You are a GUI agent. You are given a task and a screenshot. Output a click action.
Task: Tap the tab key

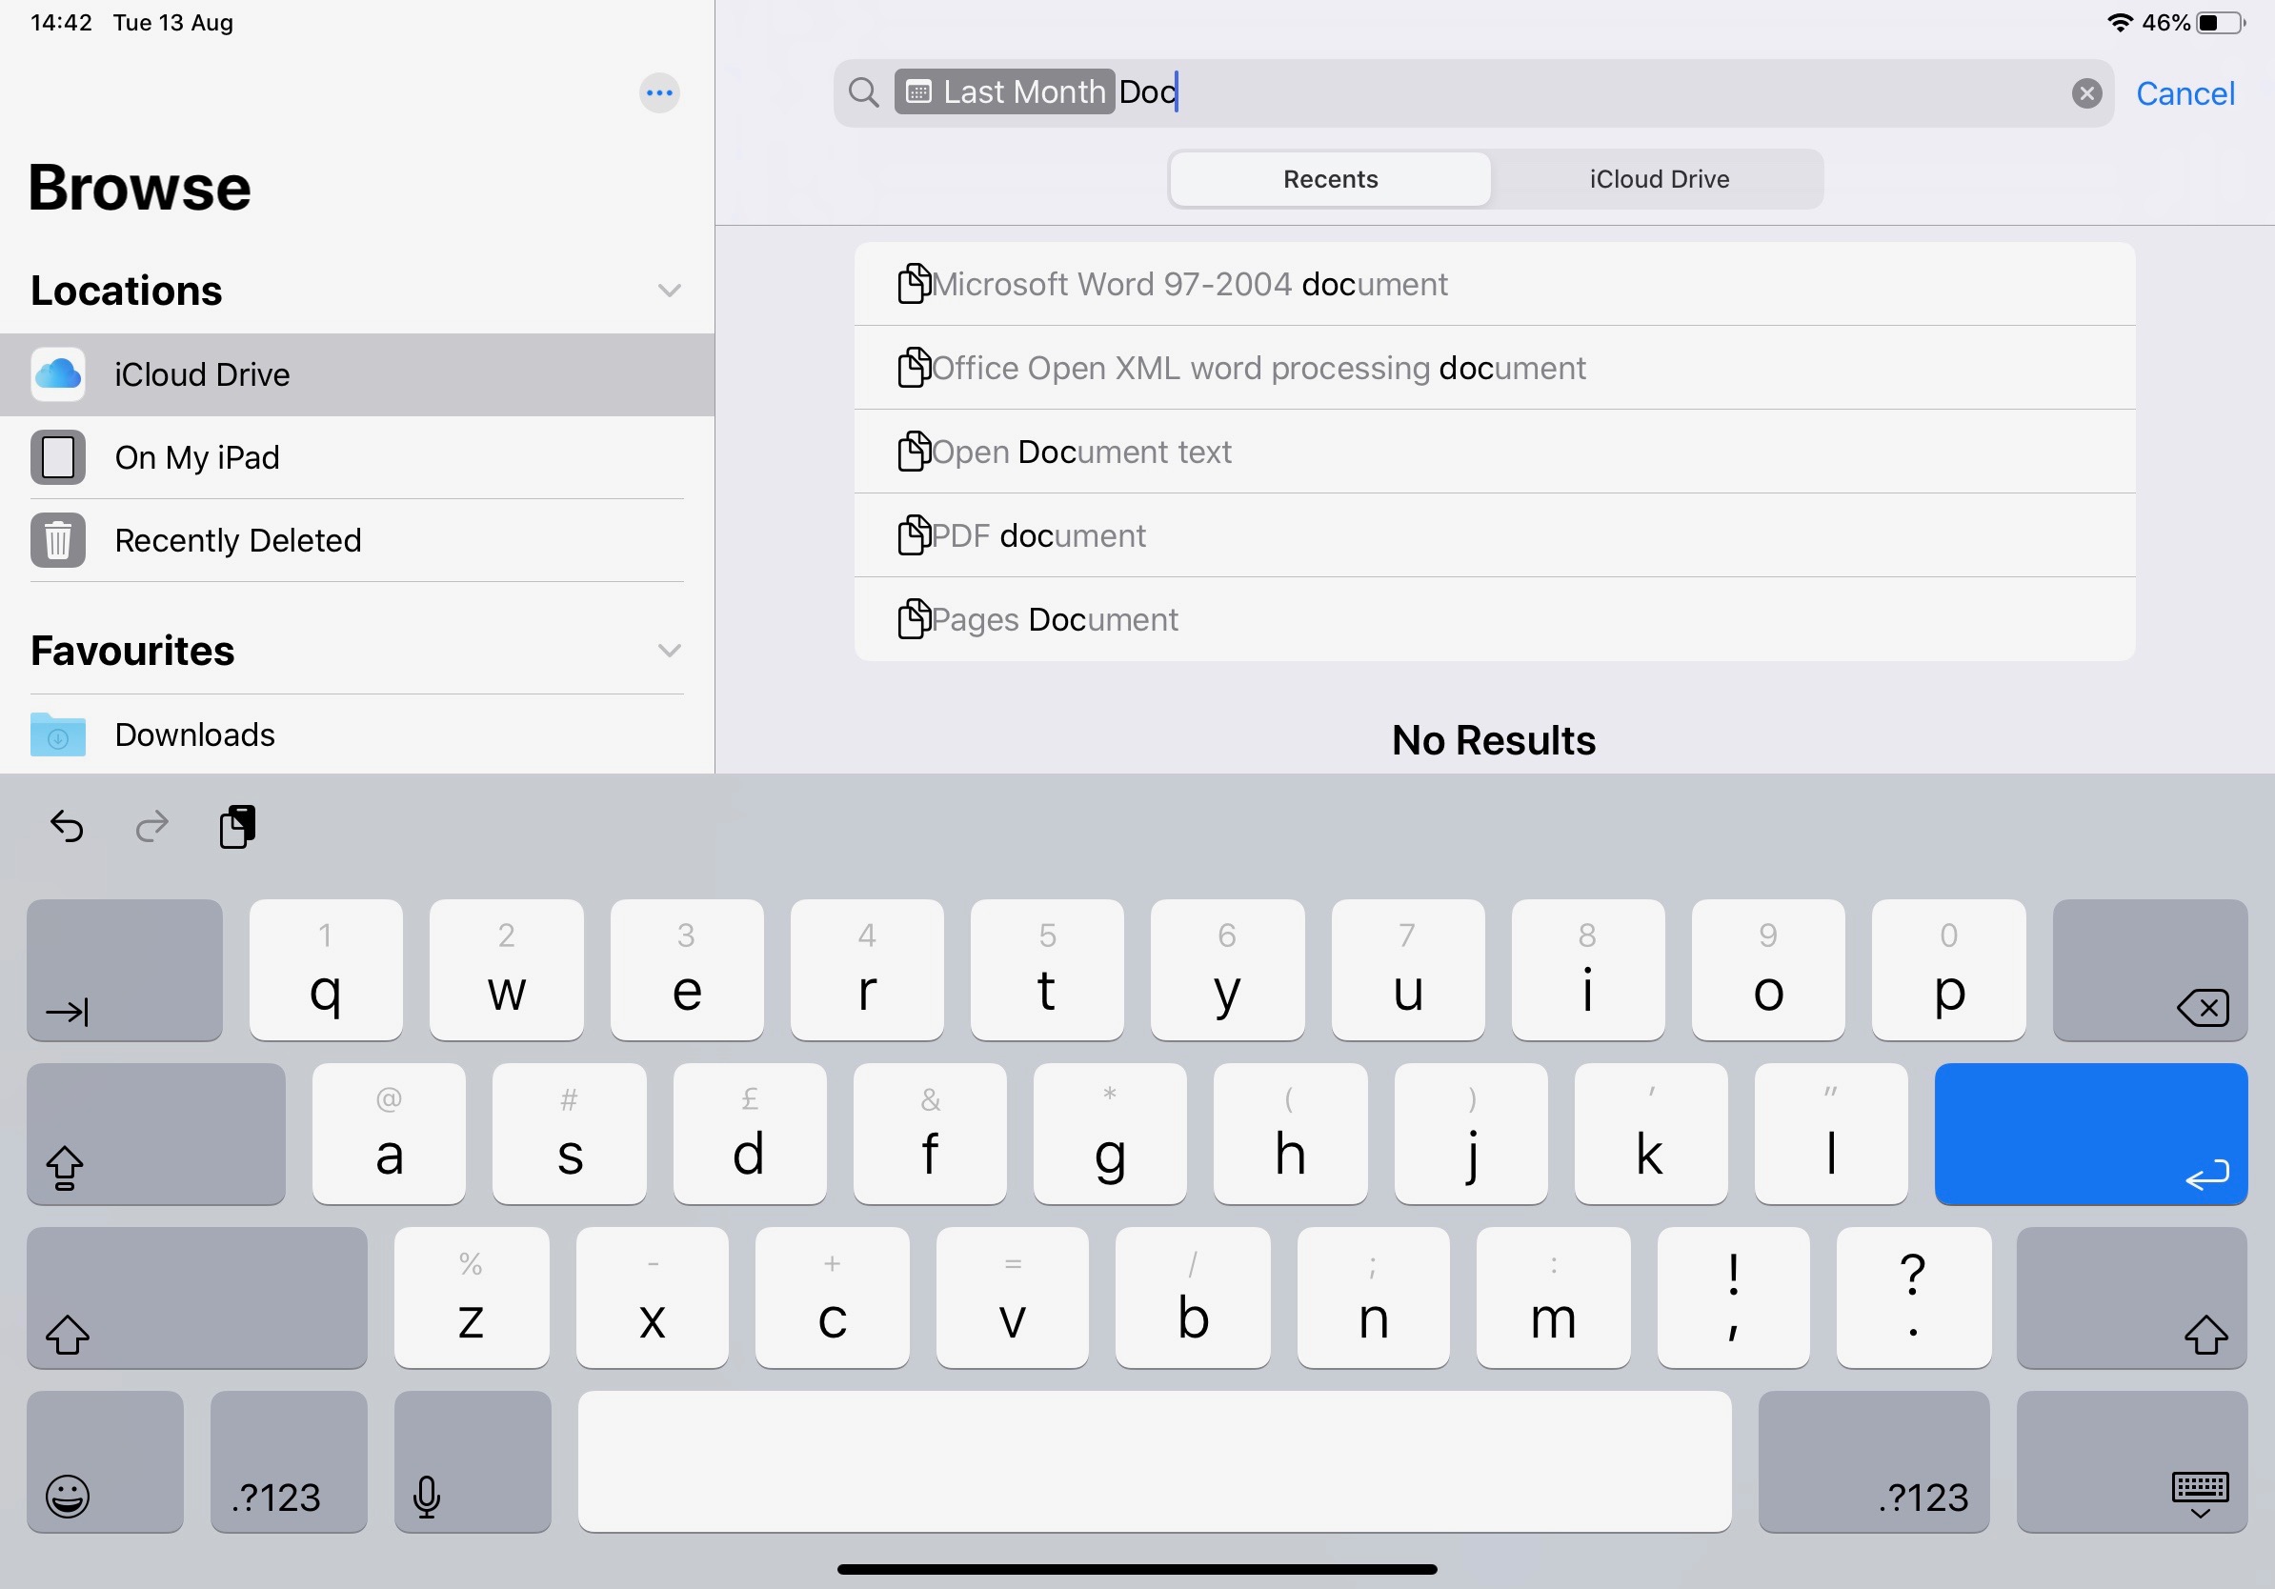pyautogui.click(x=125, y=971)
